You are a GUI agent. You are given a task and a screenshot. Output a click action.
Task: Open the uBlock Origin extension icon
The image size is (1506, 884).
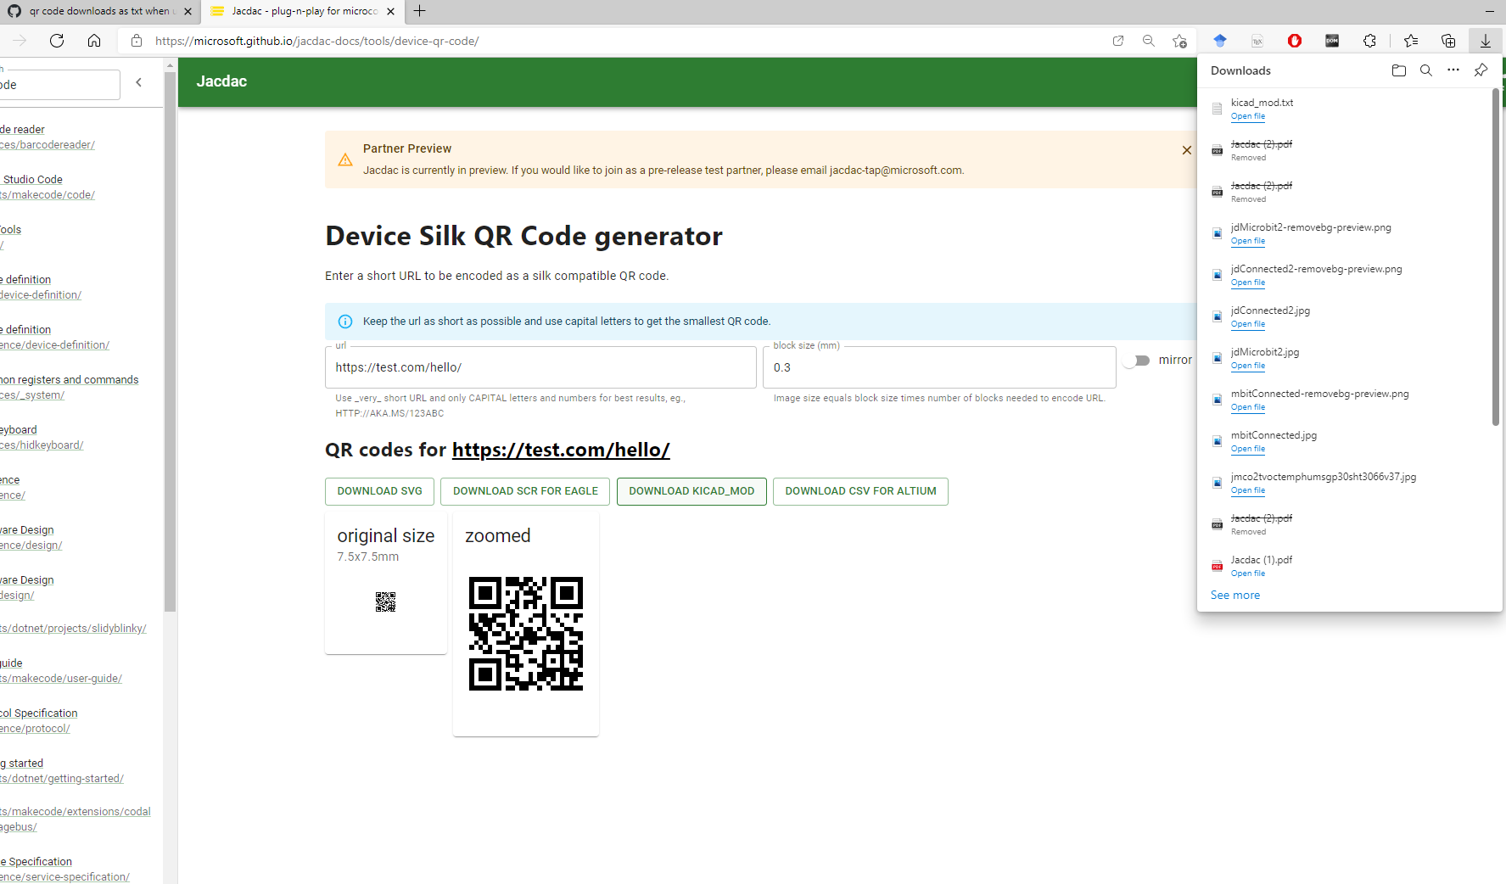coord(1294,40)
